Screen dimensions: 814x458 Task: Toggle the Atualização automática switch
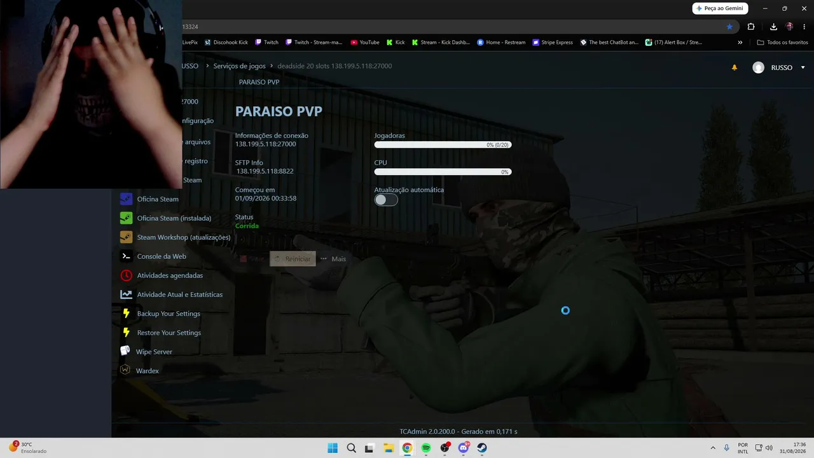(386, 200)
